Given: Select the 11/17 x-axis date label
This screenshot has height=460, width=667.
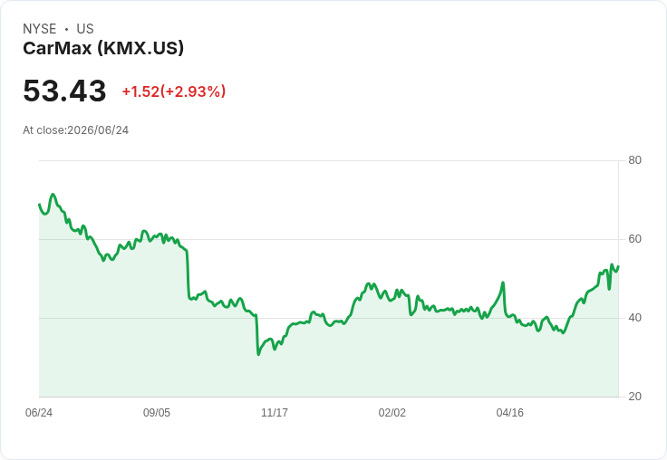Looking at the screenshot, I should (275, 412).
